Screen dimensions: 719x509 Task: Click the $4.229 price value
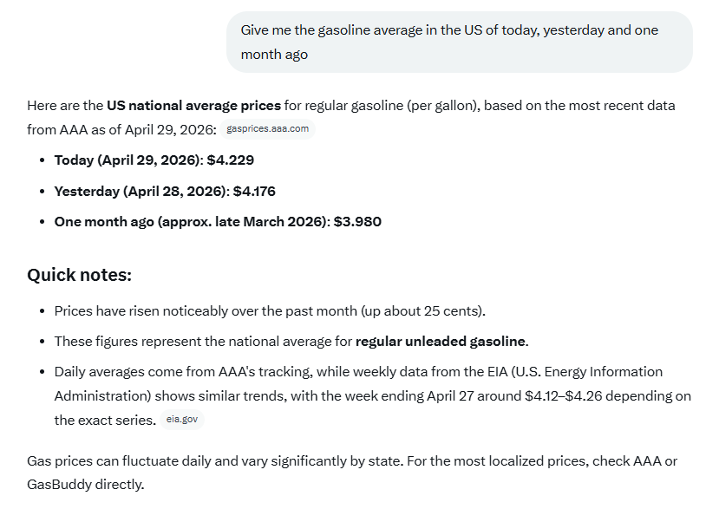pos(231,160)
